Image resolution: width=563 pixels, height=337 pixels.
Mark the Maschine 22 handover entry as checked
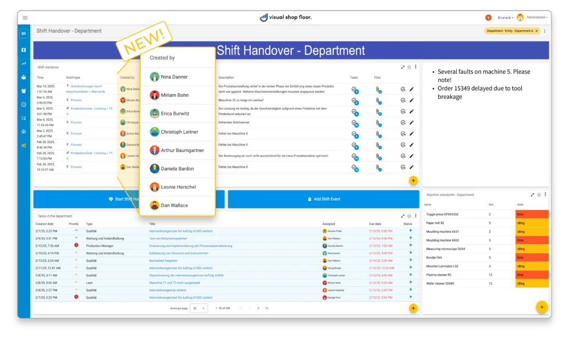coord(403,100)
